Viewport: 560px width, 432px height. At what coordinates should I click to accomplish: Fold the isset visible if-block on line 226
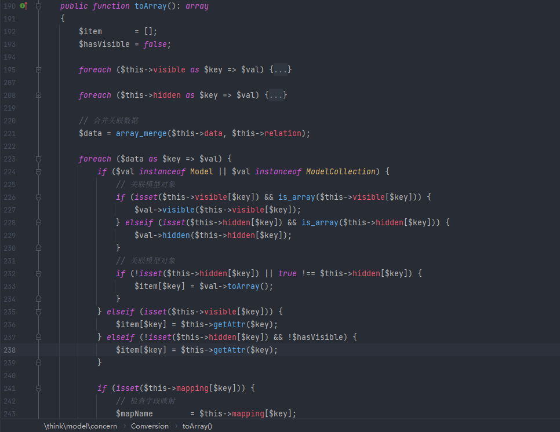38,197
